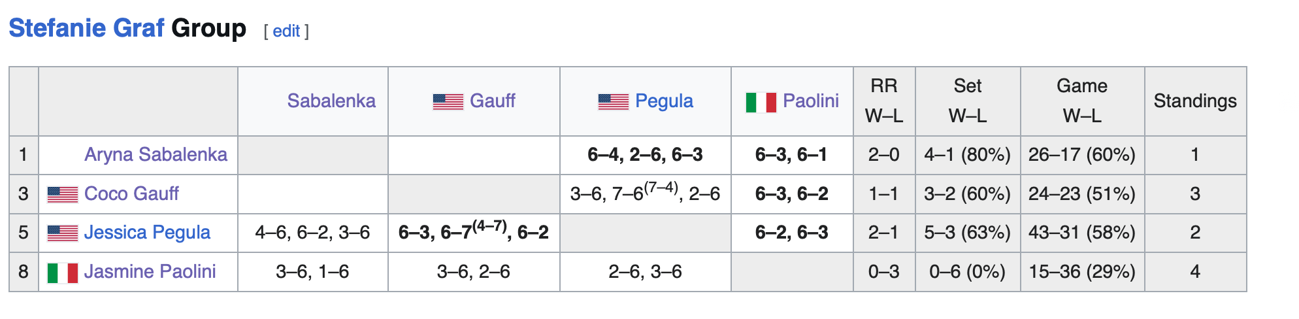Open the Paolini column header link
The image size is (1299, 319).
810,101
